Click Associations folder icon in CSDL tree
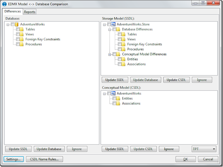The height and width of the screenshot is (167, 223). coord(118,103)
